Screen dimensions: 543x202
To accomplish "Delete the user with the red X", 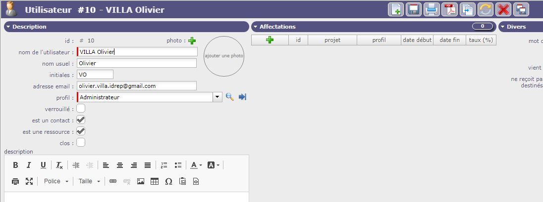I will pos(503,9).
